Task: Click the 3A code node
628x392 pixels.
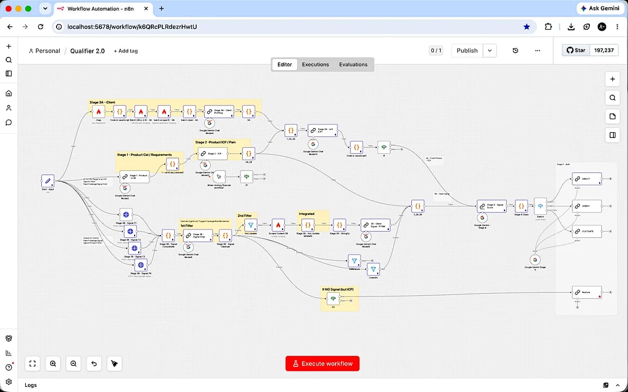Action: [x=249, y=112]
